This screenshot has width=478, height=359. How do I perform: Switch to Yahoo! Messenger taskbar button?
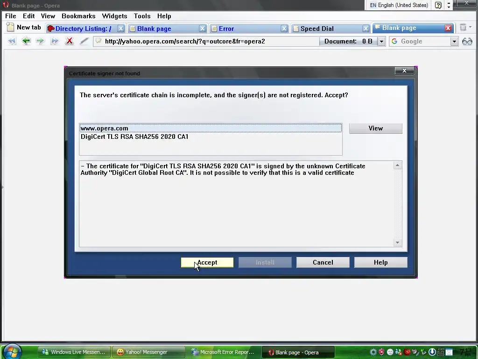[148, 352]
